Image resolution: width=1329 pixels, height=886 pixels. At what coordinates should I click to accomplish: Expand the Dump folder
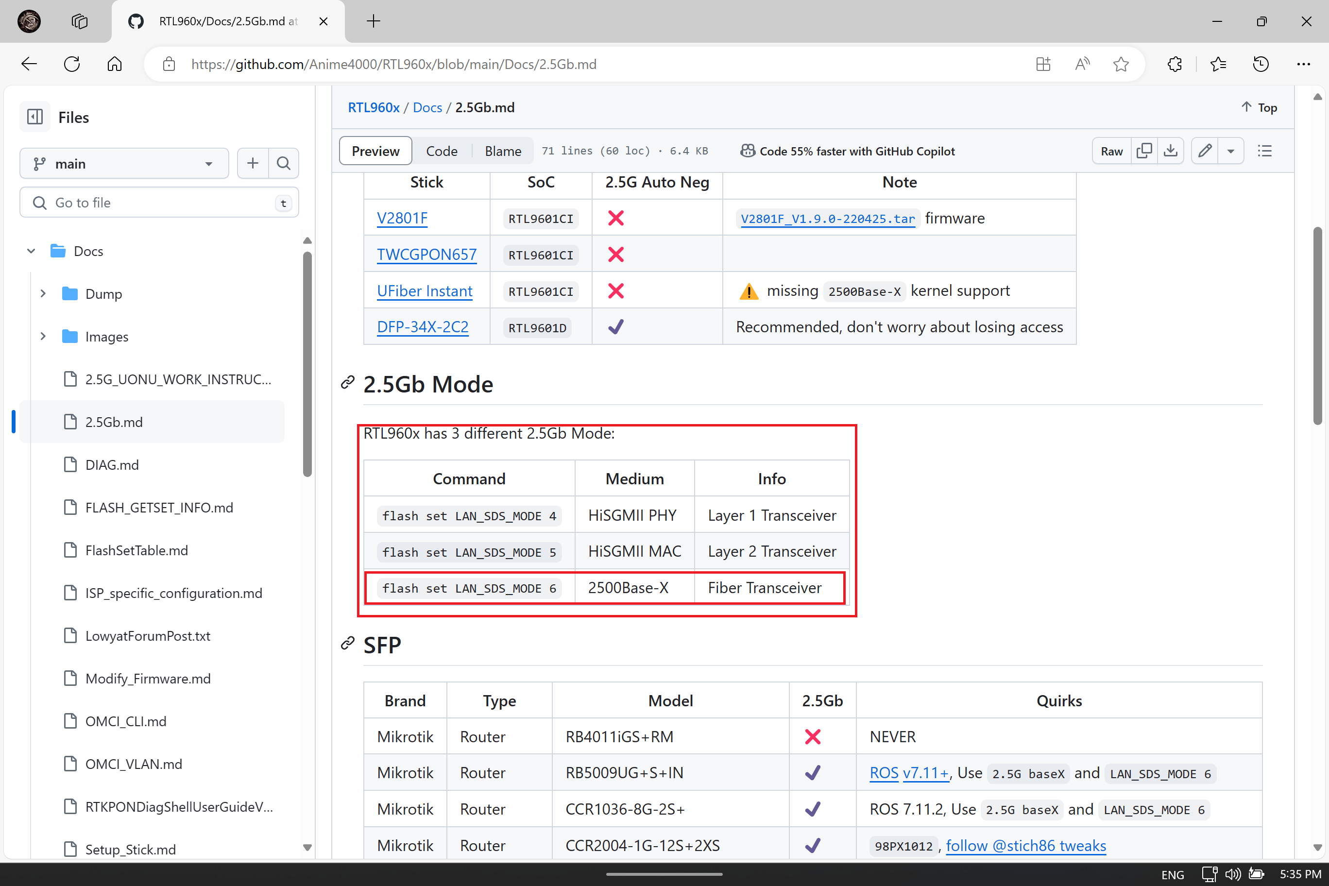point(43,293)
